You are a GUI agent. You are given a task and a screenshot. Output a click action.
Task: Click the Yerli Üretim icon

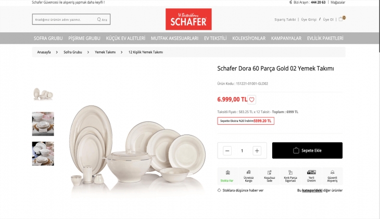click(311, 172)
